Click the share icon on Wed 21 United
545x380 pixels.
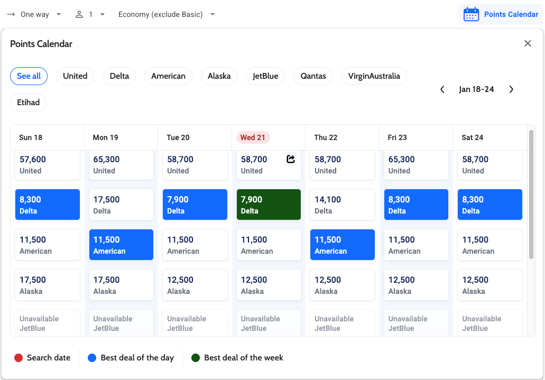pos(291,159)
